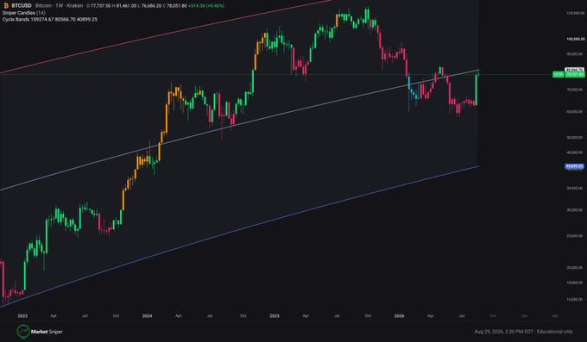Click the green 78,051.80 current price tag
The height and width of the screenshot is (342, 587).
(575, 74)
